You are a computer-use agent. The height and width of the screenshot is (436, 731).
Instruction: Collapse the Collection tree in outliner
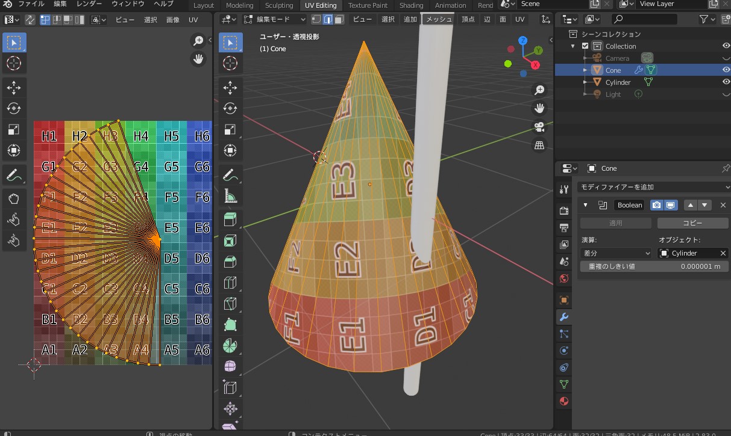573,46
